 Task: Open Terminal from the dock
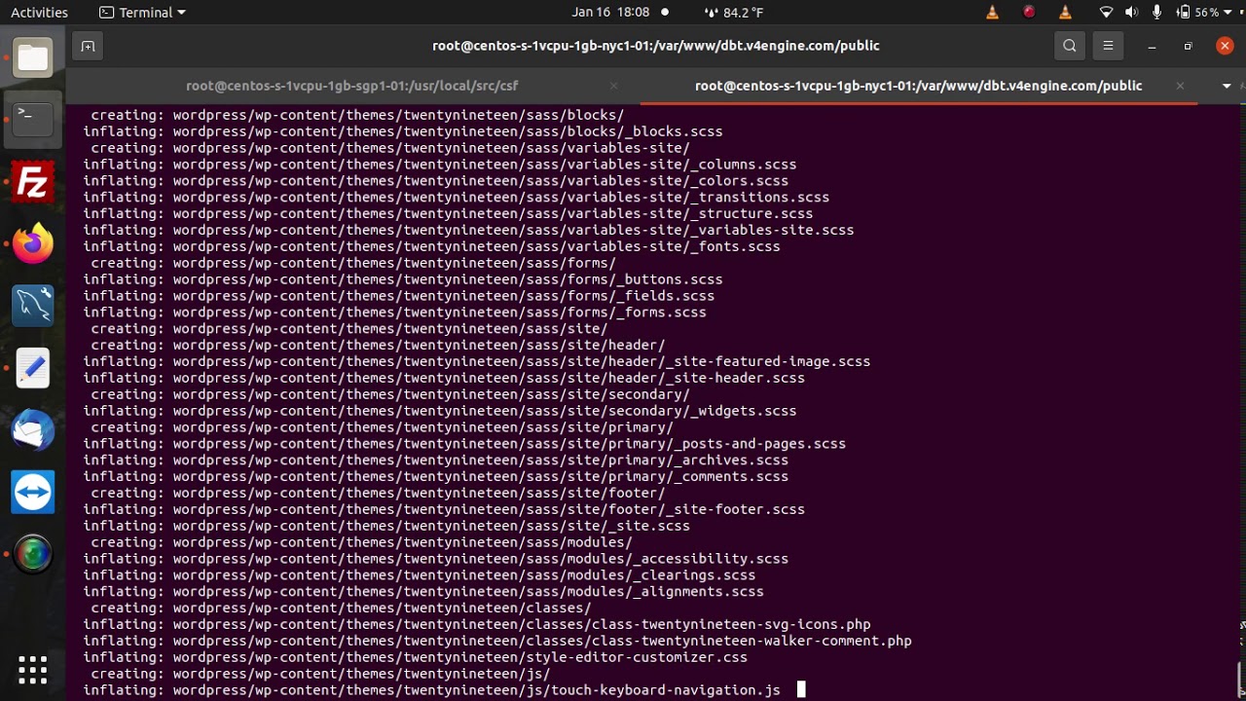[x=33, y=118]
